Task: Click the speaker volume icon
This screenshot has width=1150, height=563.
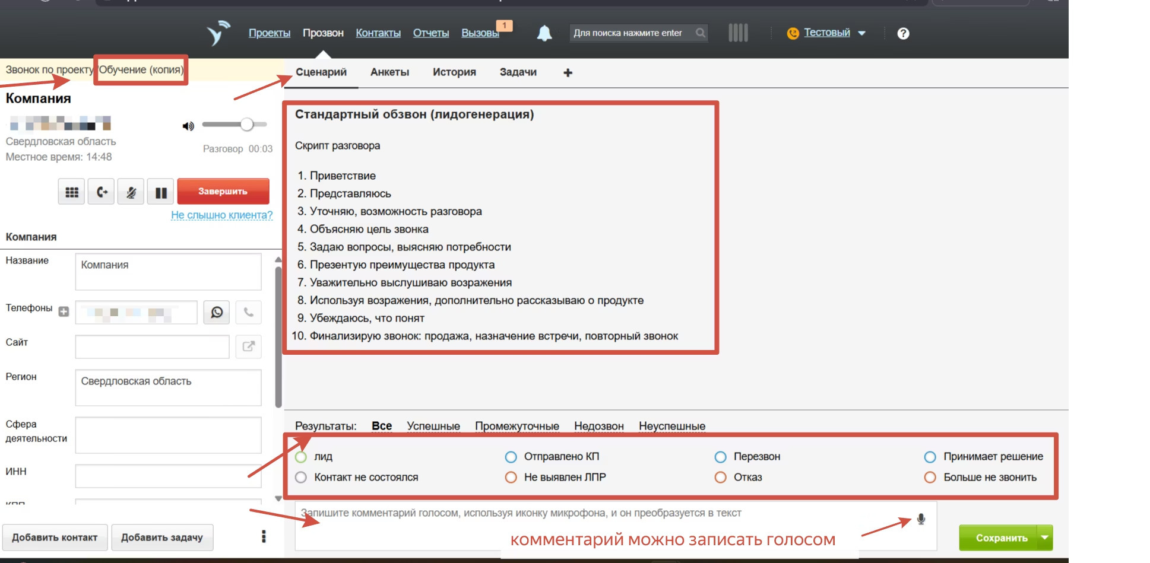Action: click(x=188, y=126)
